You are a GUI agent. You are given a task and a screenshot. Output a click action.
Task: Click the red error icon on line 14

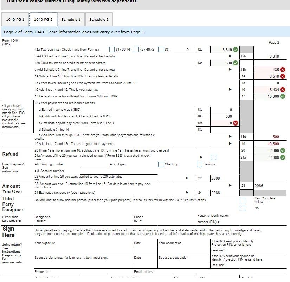coord(283,76)
